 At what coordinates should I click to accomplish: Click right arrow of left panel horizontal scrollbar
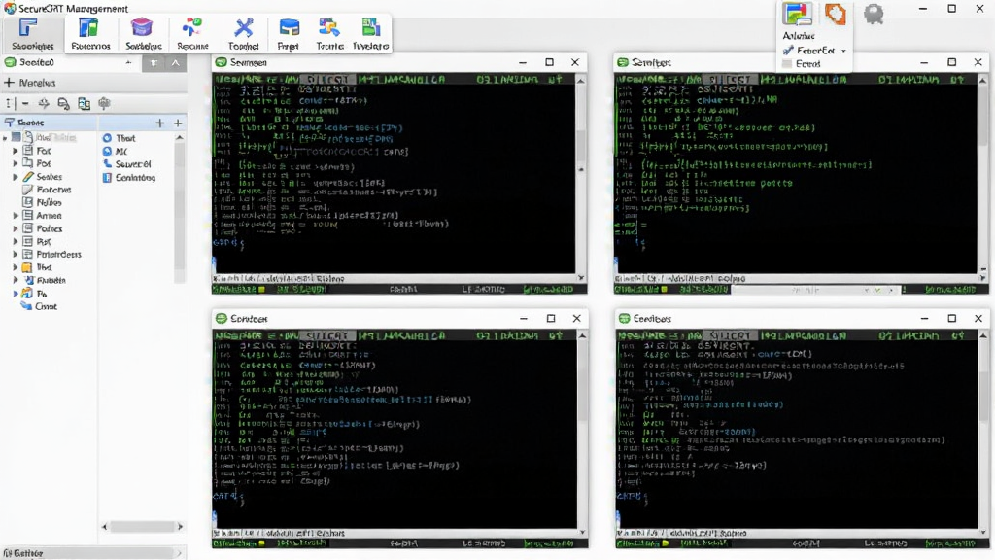(x=180, y=526)
